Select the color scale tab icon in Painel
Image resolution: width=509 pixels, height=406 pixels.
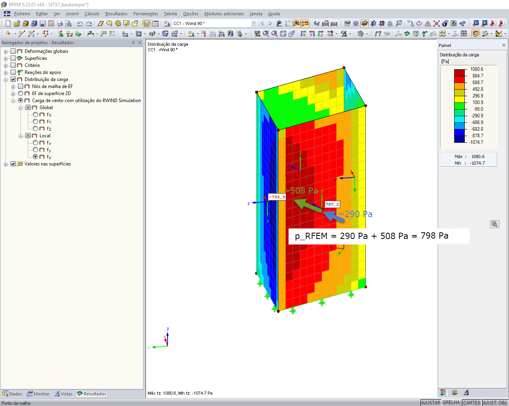point(443,392)
